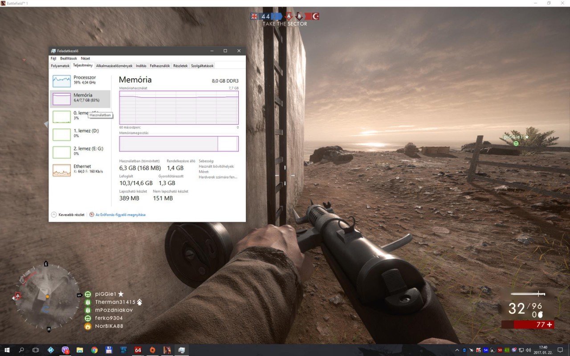
Task: Click the 151 MB non-paged pool value
Action: tap(163, 198)
